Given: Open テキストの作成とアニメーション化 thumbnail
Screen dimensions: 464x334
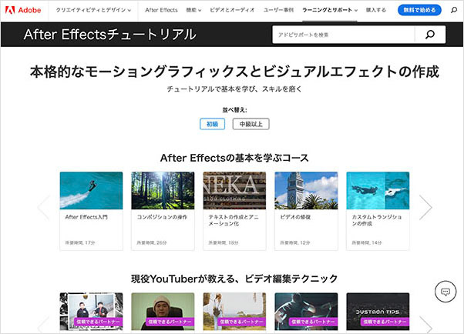Looking at the screenshot, I should (x=234, y=191).
